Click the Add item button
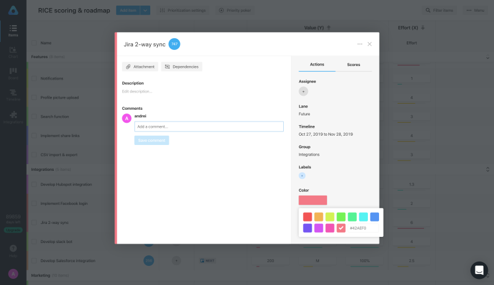The image size is (494, 285). [128, 10]
